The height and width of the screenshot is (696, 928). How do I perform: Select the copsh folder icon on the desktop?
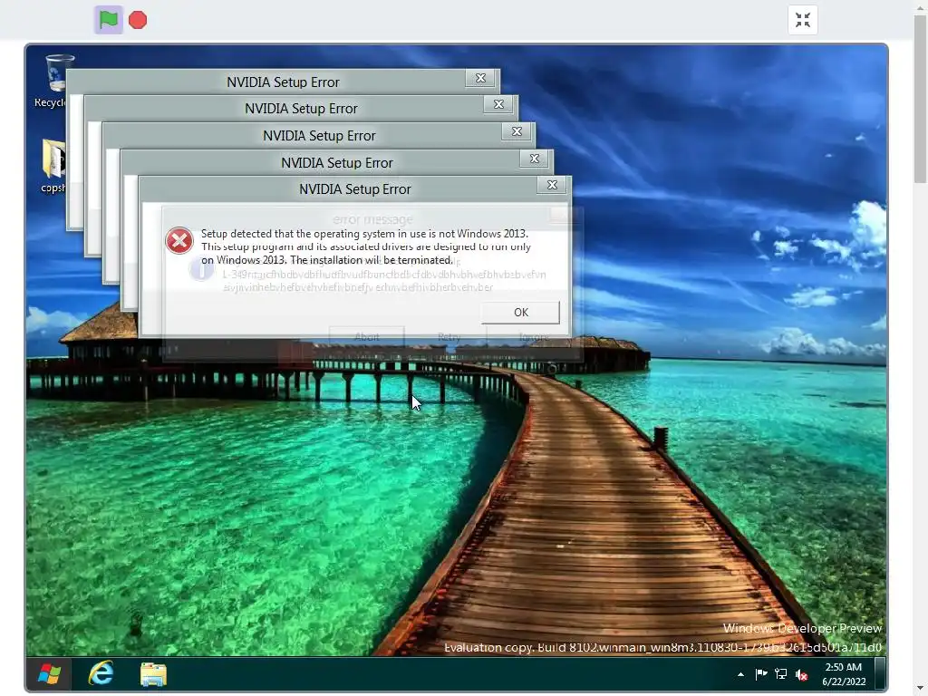pos(53,166)
